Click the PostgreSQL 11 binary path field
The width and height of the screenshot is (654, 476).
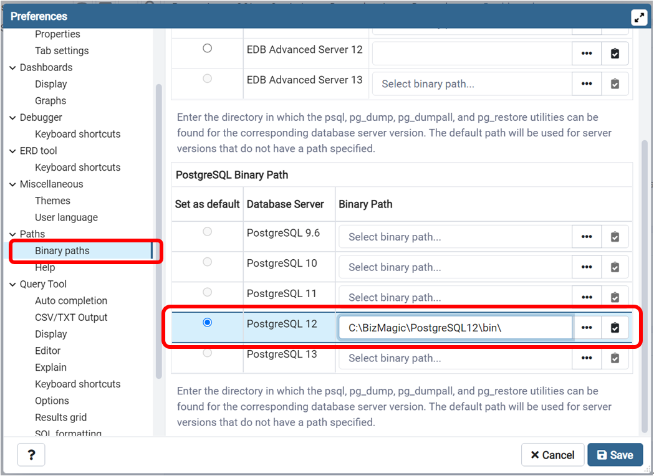455,298
